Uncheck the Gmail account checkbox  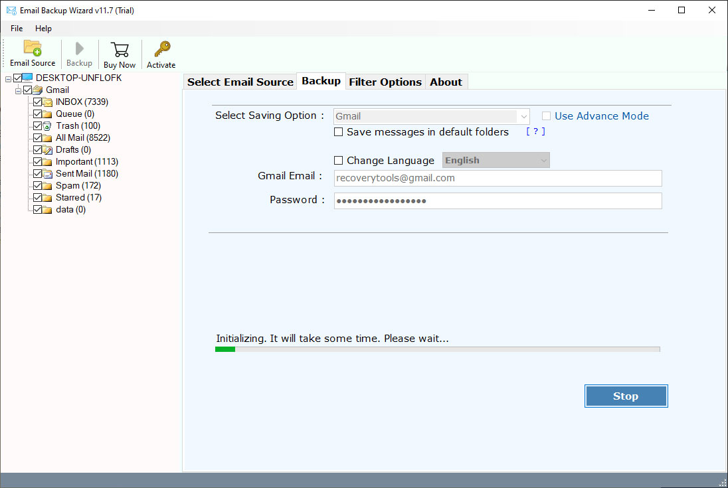[27, 90]
